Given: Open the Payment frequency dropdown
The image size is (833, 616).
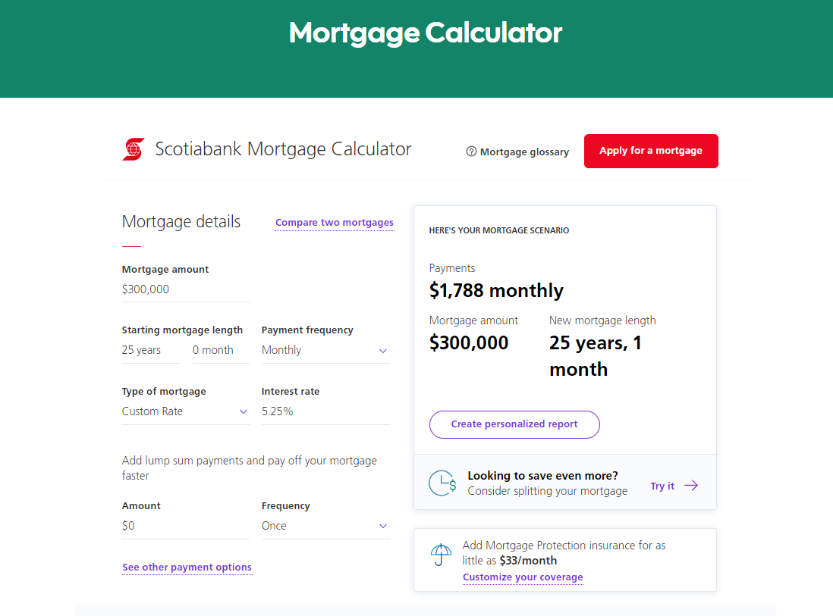Looking at the screenshot, I should pos(325,350).
